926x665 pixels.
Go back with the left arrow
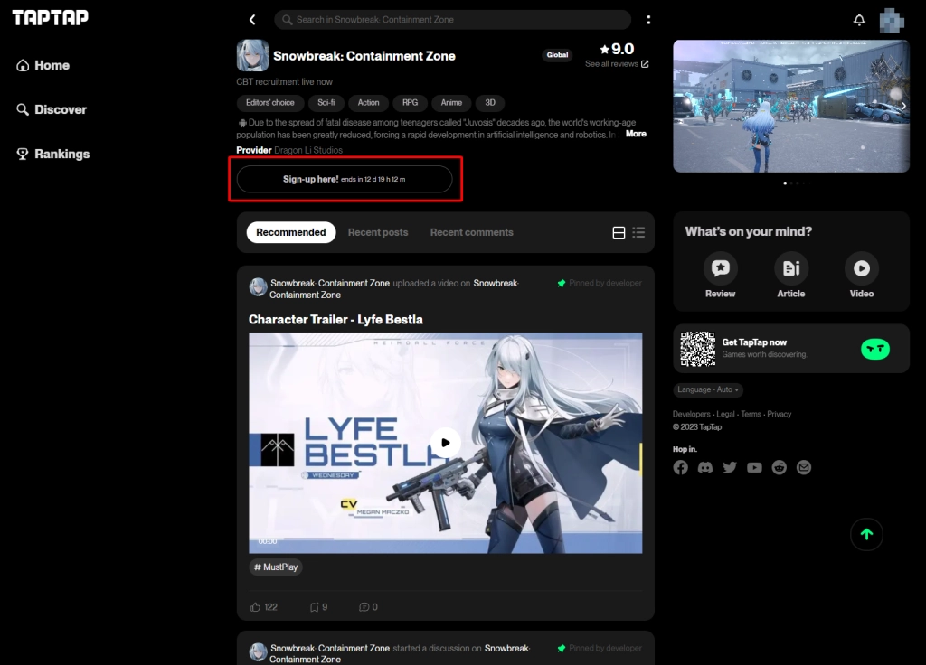[252, 20]
